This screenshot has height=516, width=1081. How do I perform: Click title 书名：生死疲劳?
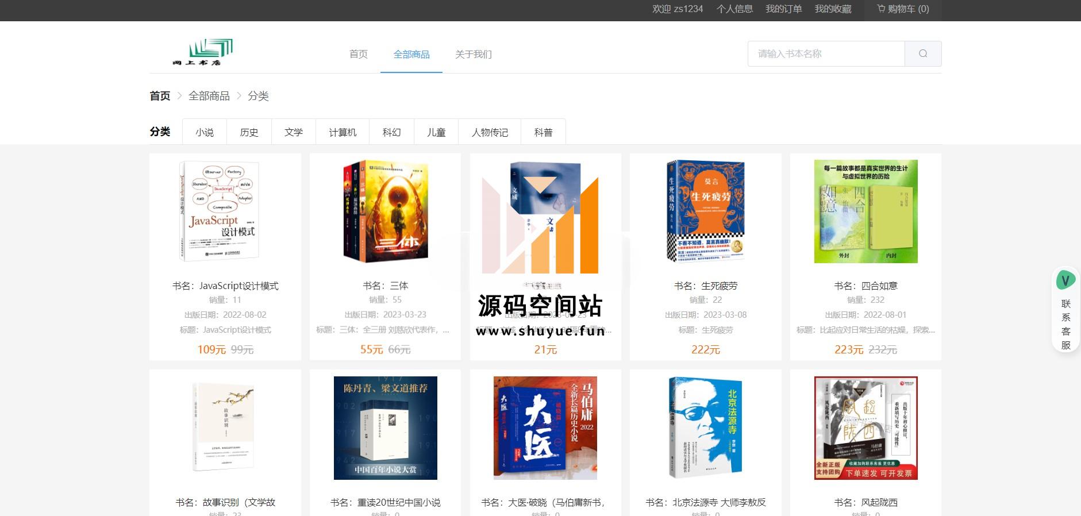coord(706,286)
